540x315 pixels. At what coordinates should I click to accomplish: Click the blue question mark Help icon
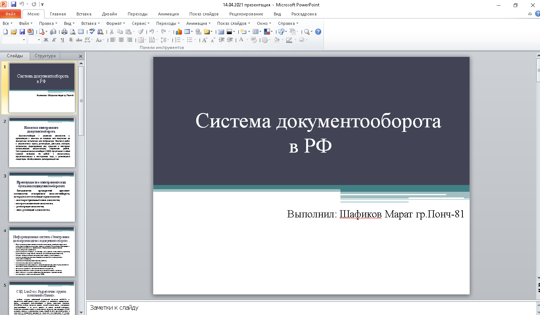coord(318,32)
